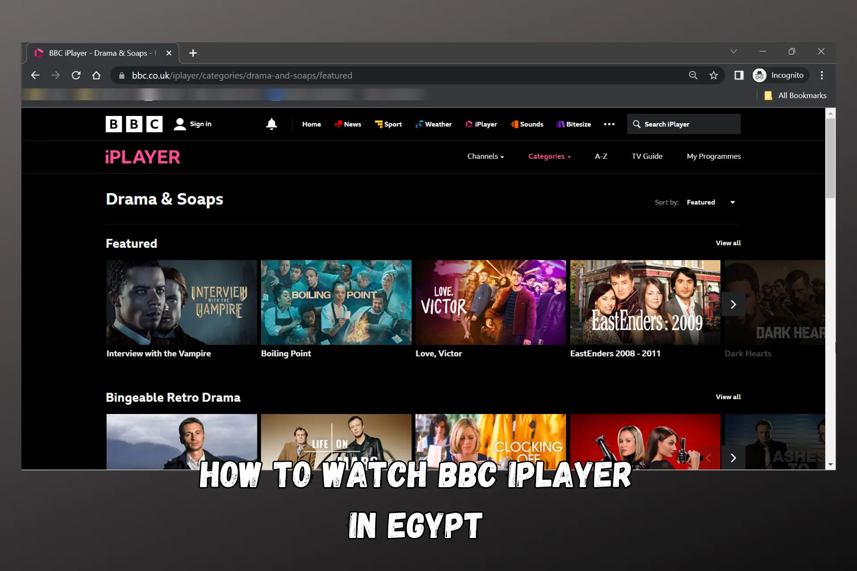Toggle incognito profile icon in browser

759,75
